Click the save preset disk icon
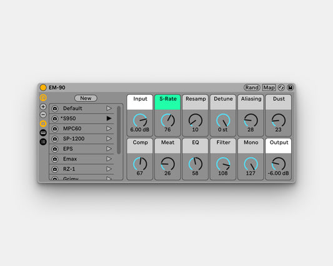The height and width of the screenshot is (266, 333). pos(291,87)
